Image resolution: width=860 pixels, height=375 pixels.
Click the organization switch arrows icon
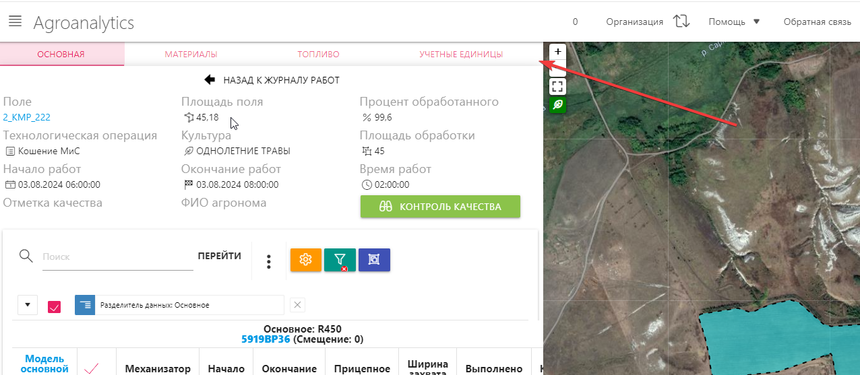pos(681,22)
